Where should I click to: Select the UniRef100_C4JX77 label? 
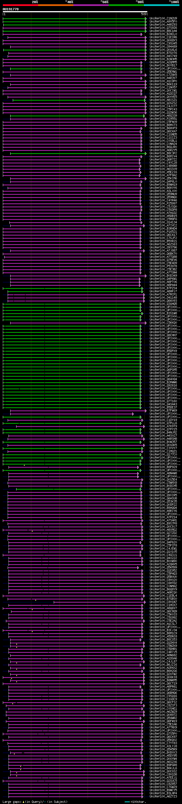[x=163, y=106]
